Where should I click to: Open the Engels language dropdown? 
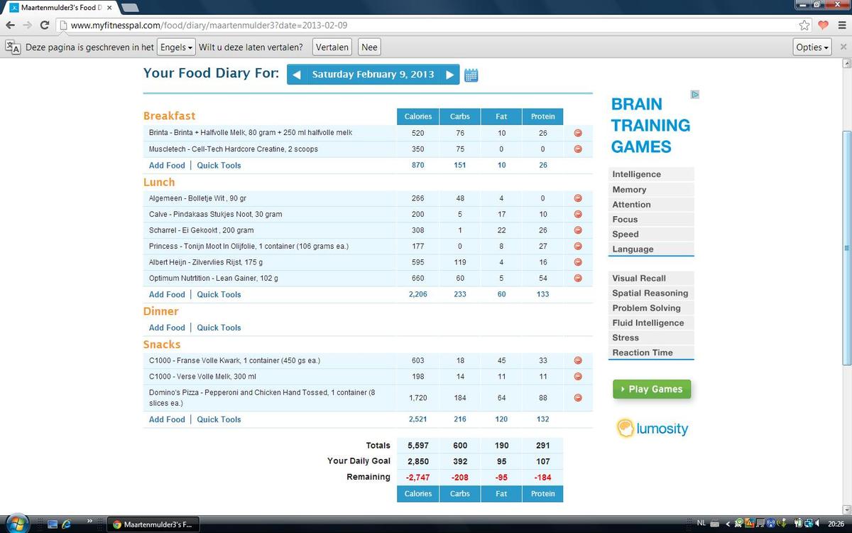tap(175, 48)
